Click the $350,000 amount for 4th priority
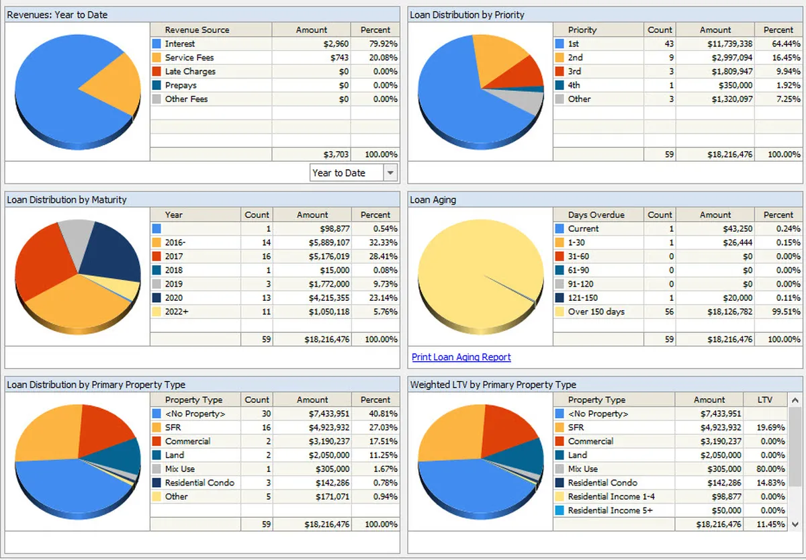This screenshot has height=560, width=806. click(x=715, y=85)
